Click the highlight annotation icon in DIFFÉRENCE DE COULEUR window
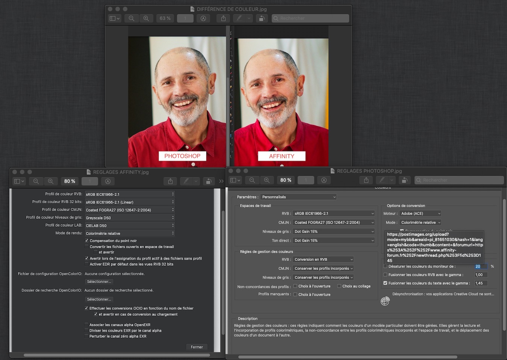This screenshot has height=360, width=507. [203, 18]
